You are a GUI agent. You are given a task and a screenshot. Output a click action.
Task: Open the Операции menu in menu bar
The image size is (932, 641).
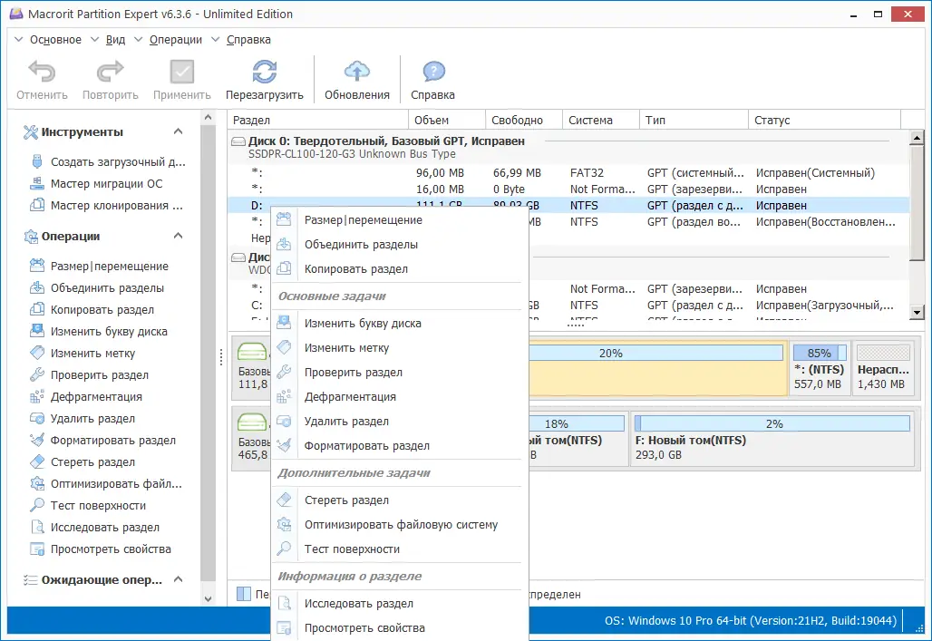point(176,40)
